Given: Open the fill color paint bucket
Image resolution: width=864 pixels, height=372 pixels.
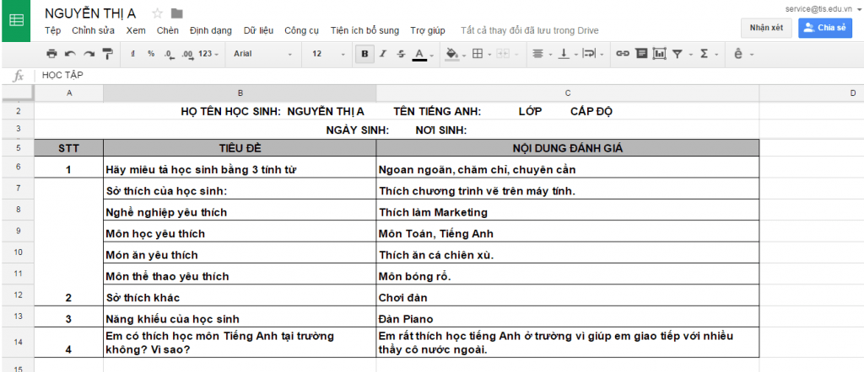Looking at the screenshot, I should (x=453, y=54).
